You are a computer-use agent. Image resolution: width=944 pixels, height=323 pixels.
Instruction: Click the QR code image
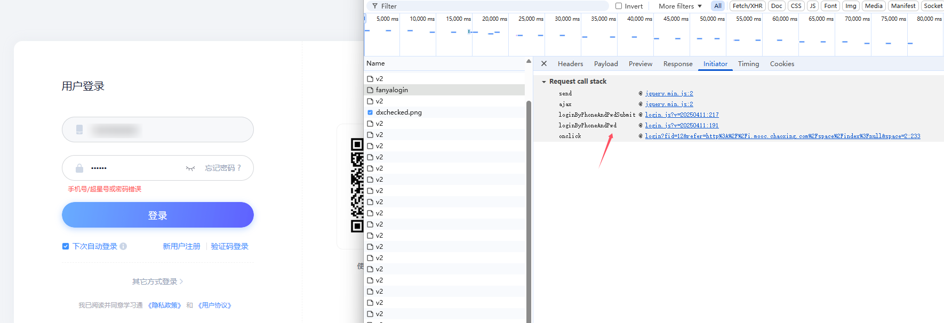[357, 185]
